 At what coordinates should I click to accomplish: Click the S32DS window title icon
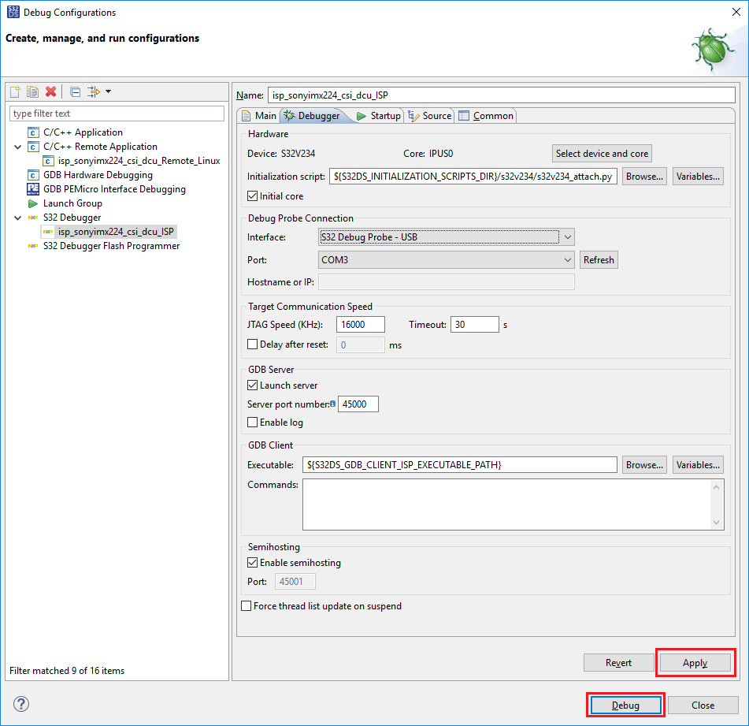[x=13, y=12]
